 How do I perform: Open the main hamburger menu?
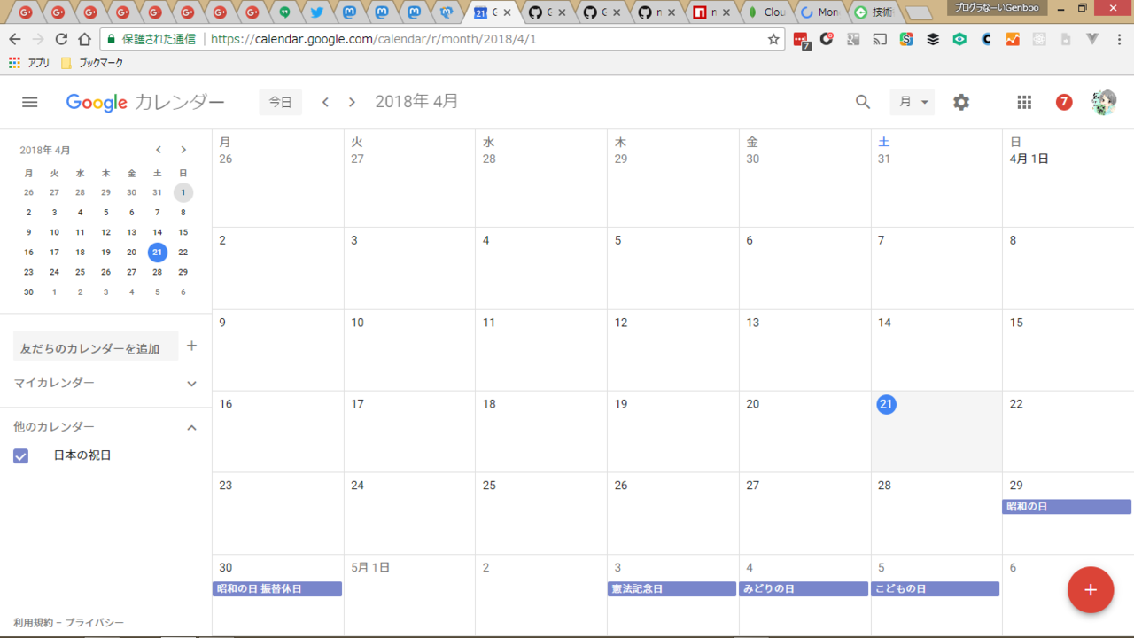[x=29, y=102]
